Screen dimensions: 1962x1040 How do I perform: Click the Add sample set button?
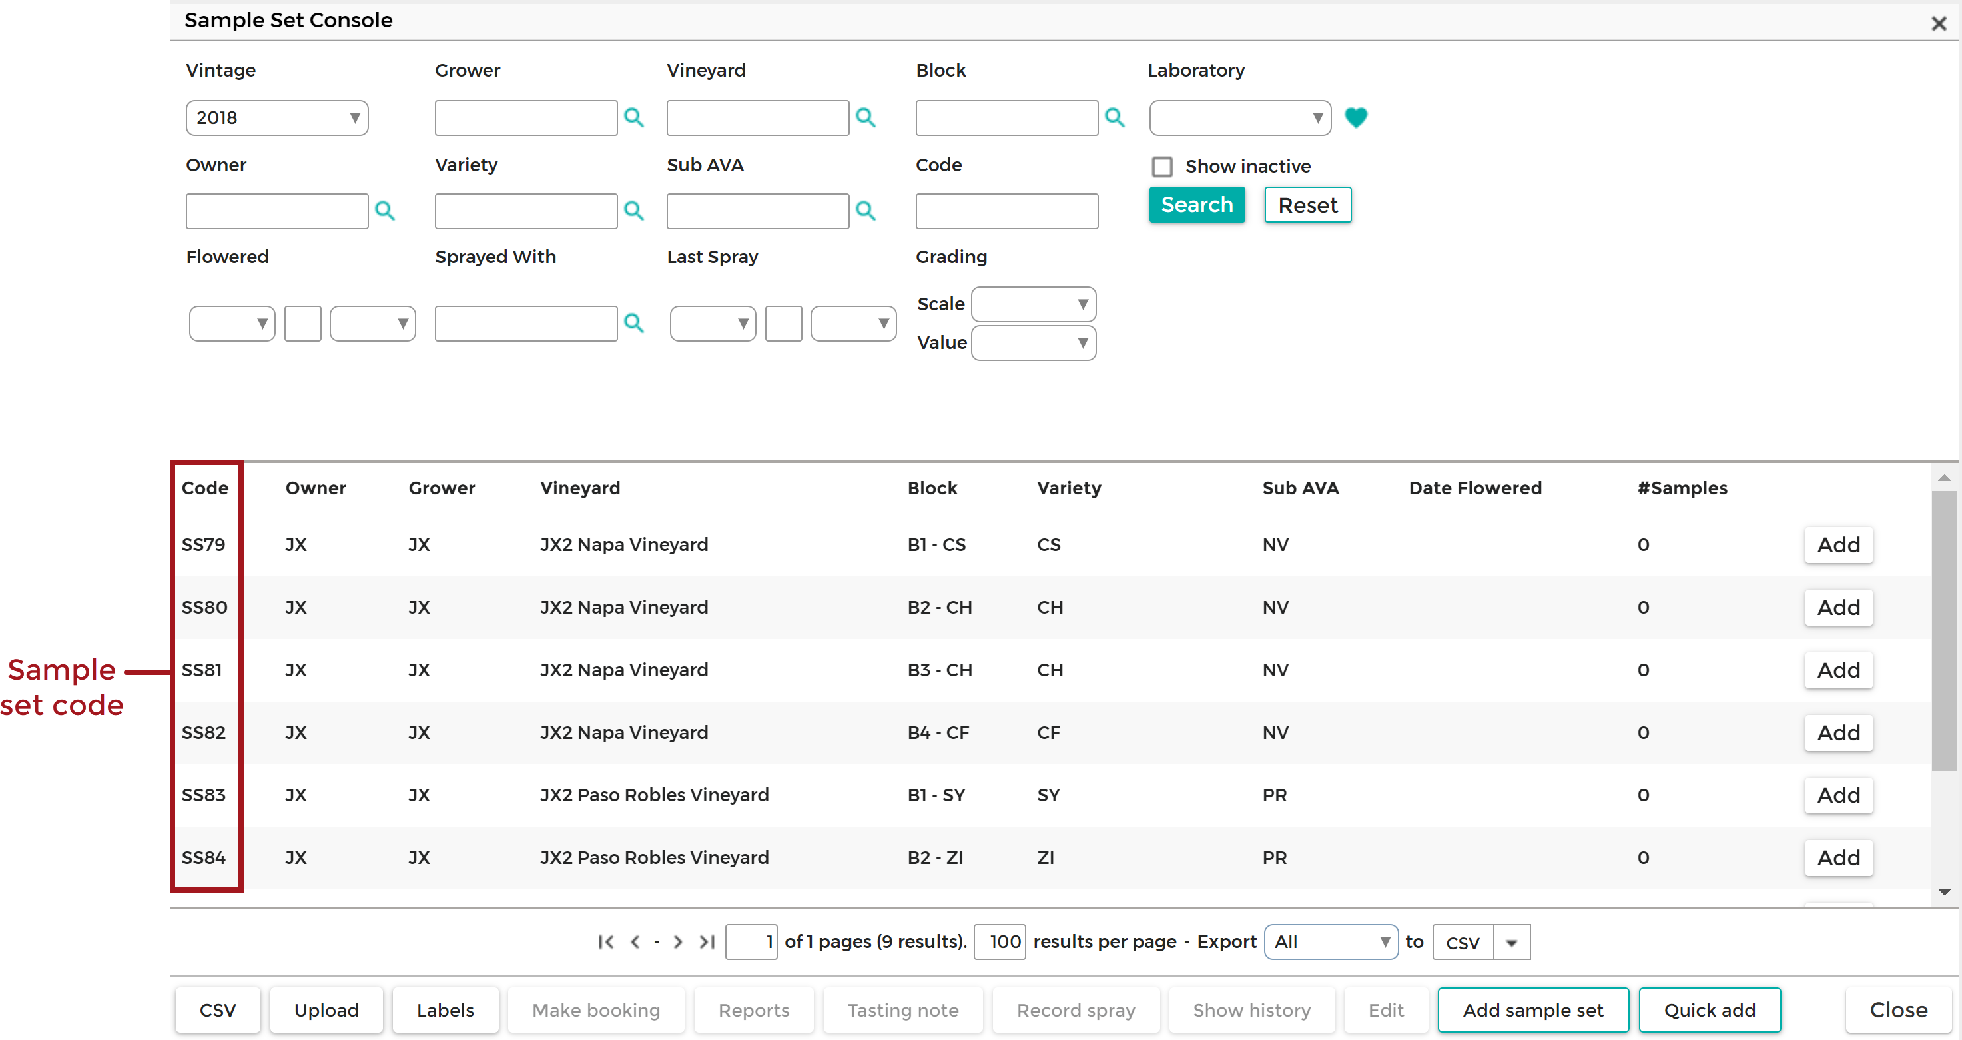coord(1532,1010)
